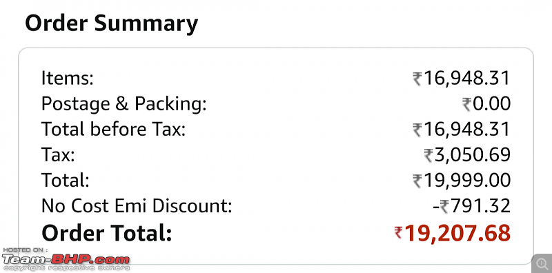The image size is (552, 273).
Task: Click the Total before Tax amount
Action: (x=462, y=129)
